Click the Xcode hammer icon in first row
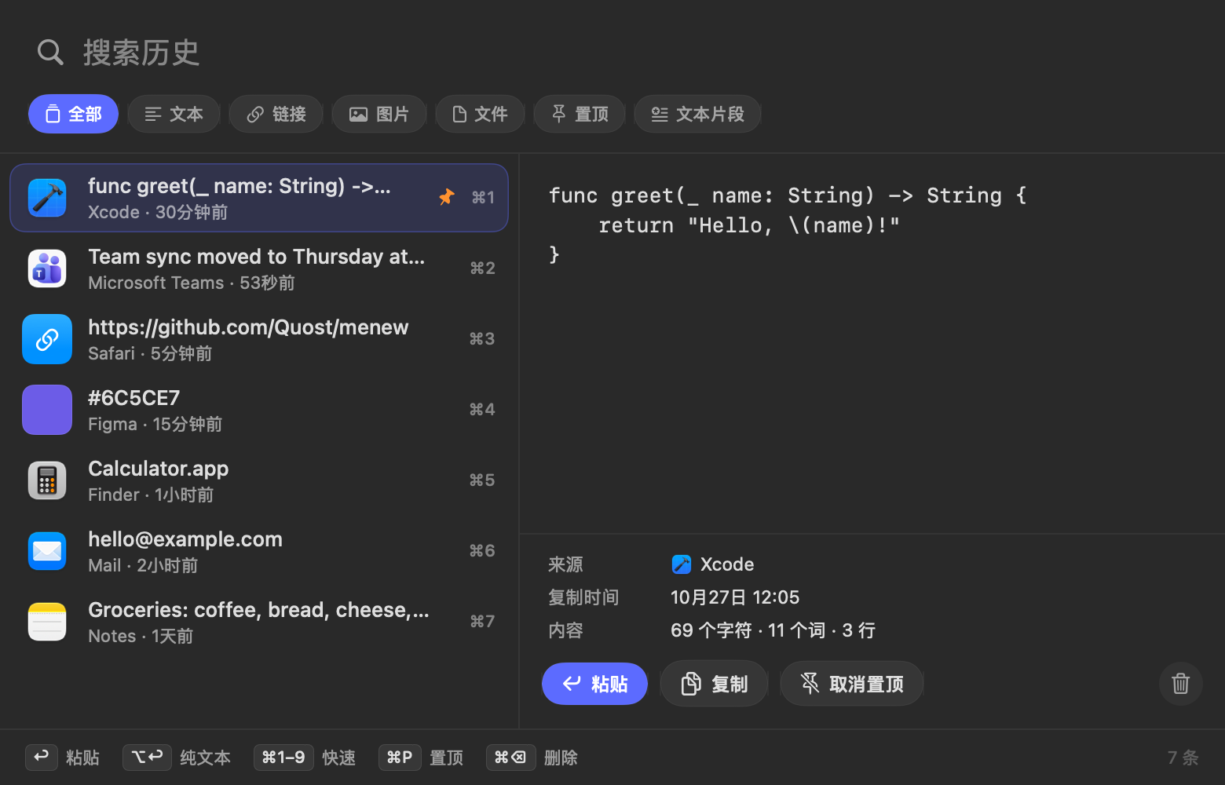This screenshot has width=1225, height=785. [47, 197]
